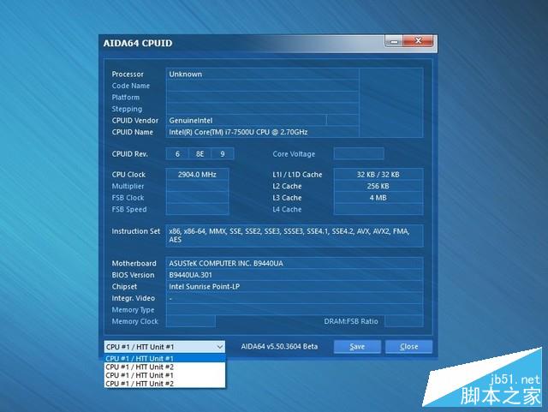Image resolution: width=548 pixels, height=412 pixels.
Task: Click the empty Multiplier field
Action: pyautogui.click(x=198, y=186)
